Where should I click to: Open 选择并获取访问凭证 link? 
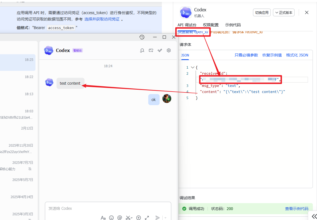pos(102,19)
